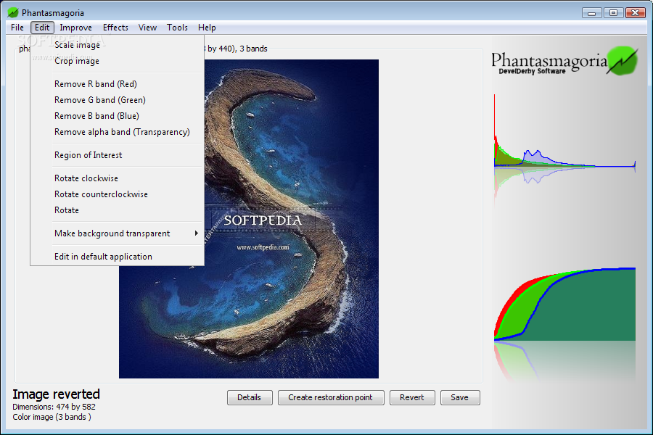Image resolution: width=653 pixels, height=435 pixels.
Task: Click the Details button
Action: [x=250, y=397]
